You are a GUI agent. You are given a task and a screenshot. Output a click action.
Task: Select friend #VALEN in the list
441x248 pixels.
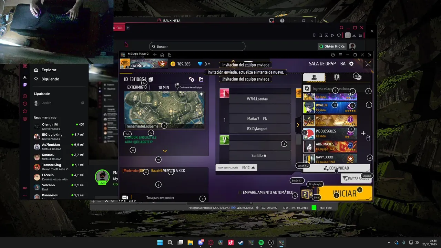[x=330, y=107]
